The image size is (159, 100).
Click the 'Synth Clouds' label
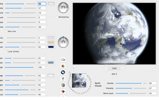[x=98, y=84]
